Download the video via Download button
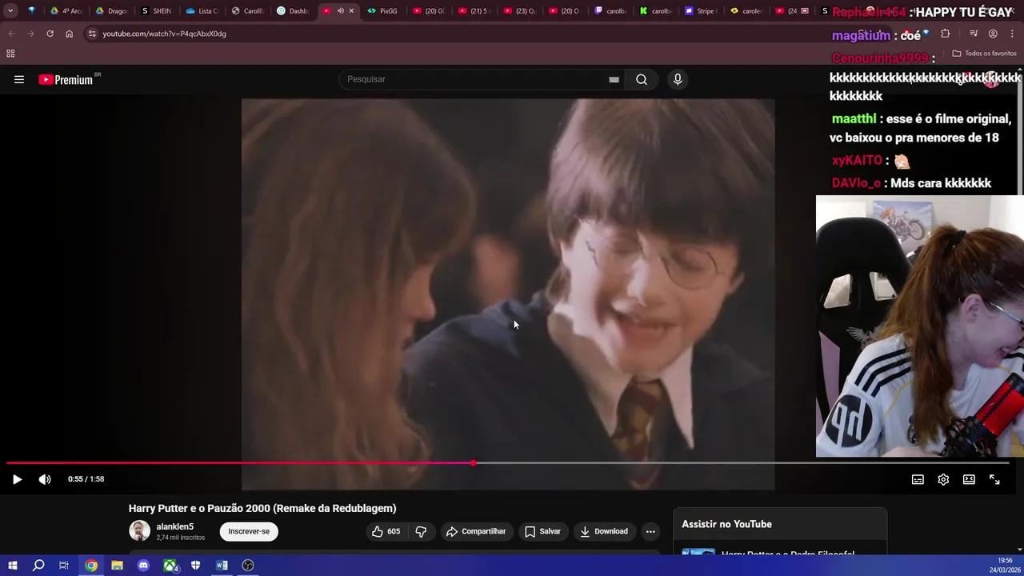1024x576 pixels. pyautogui.click(x=604, y=531)
